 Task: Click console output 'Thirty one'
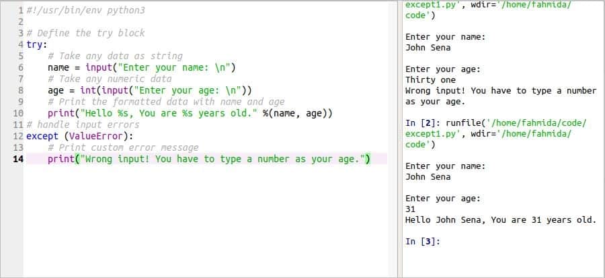[431, 80]
